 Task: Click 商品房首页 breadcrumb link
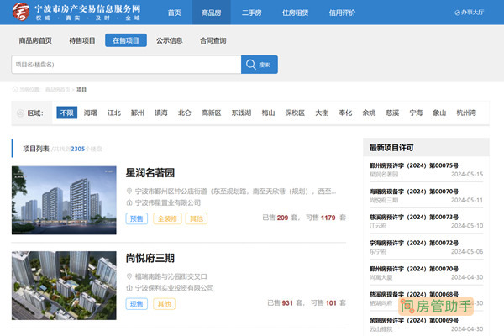click(x=57, y=89)
